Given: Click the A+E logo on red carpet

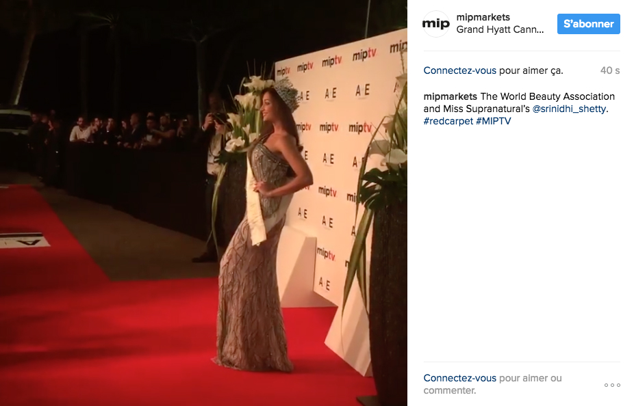Looking at the screenshot, I should [x=24, y=240].
